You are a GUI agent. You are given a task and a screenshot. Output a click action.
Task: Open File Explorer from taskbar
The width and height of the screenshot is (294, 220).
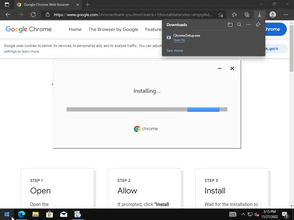[35, 214]
